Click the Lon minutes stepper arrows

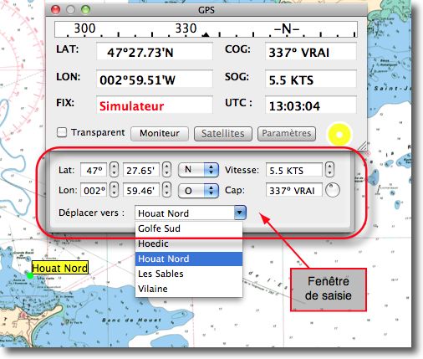[166, 190]
